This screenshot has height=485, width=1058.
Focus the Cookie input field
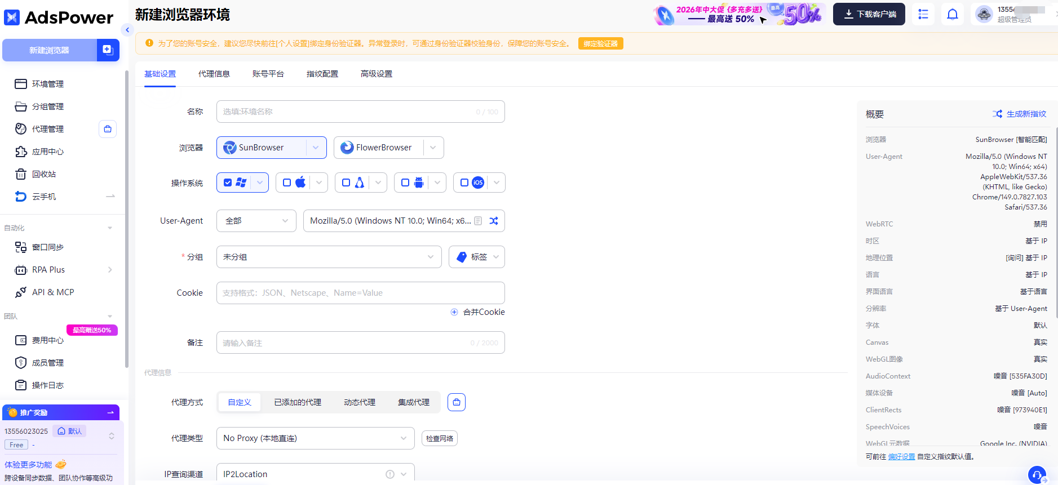tap(361, 293)
